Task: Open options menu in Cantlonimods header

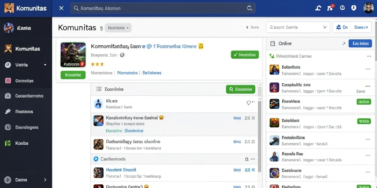Action: click(x=253, y=159)
